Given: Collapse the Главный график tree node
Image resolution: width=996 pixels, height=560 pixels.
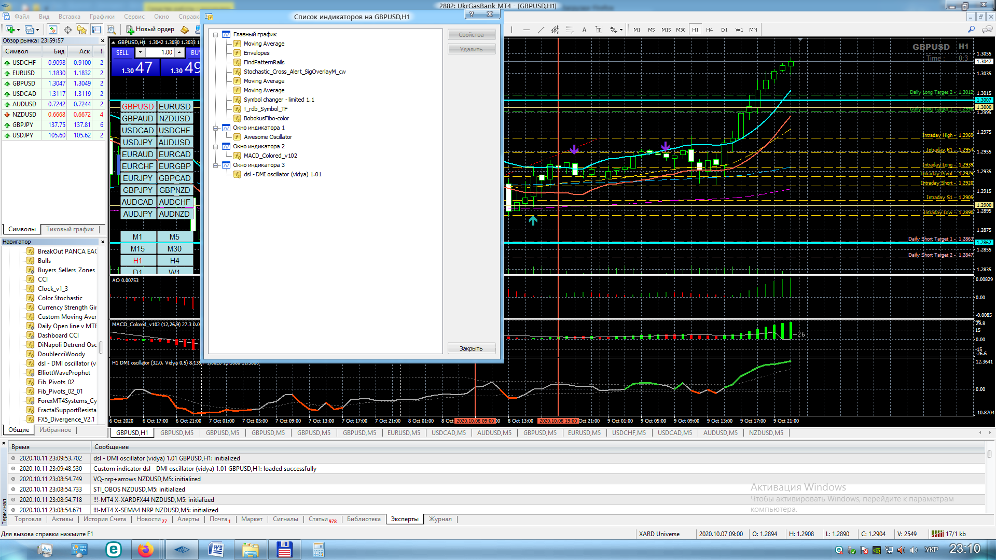Looking at the screenshot, I should pos(216,35).
